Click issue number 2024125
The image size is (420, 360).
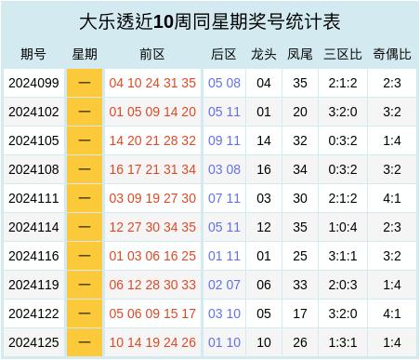click(33, 342)
